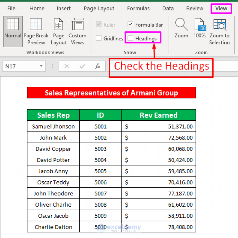Select cell John Theodore
The height and width of the screenshot is (238, 238).
pyautogui.click(x=53, y=194)
